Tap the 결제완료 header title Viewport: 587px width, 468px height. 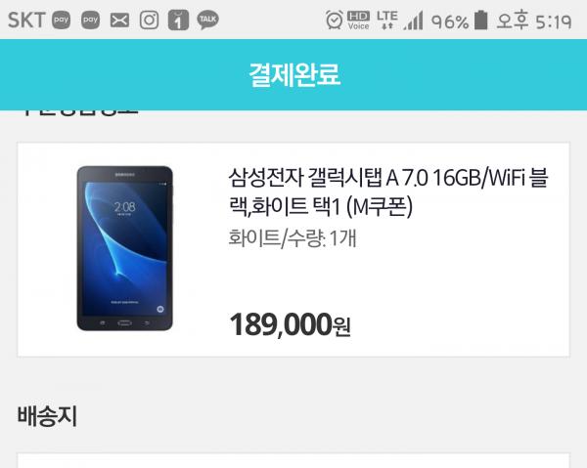[x=294, y=75]
